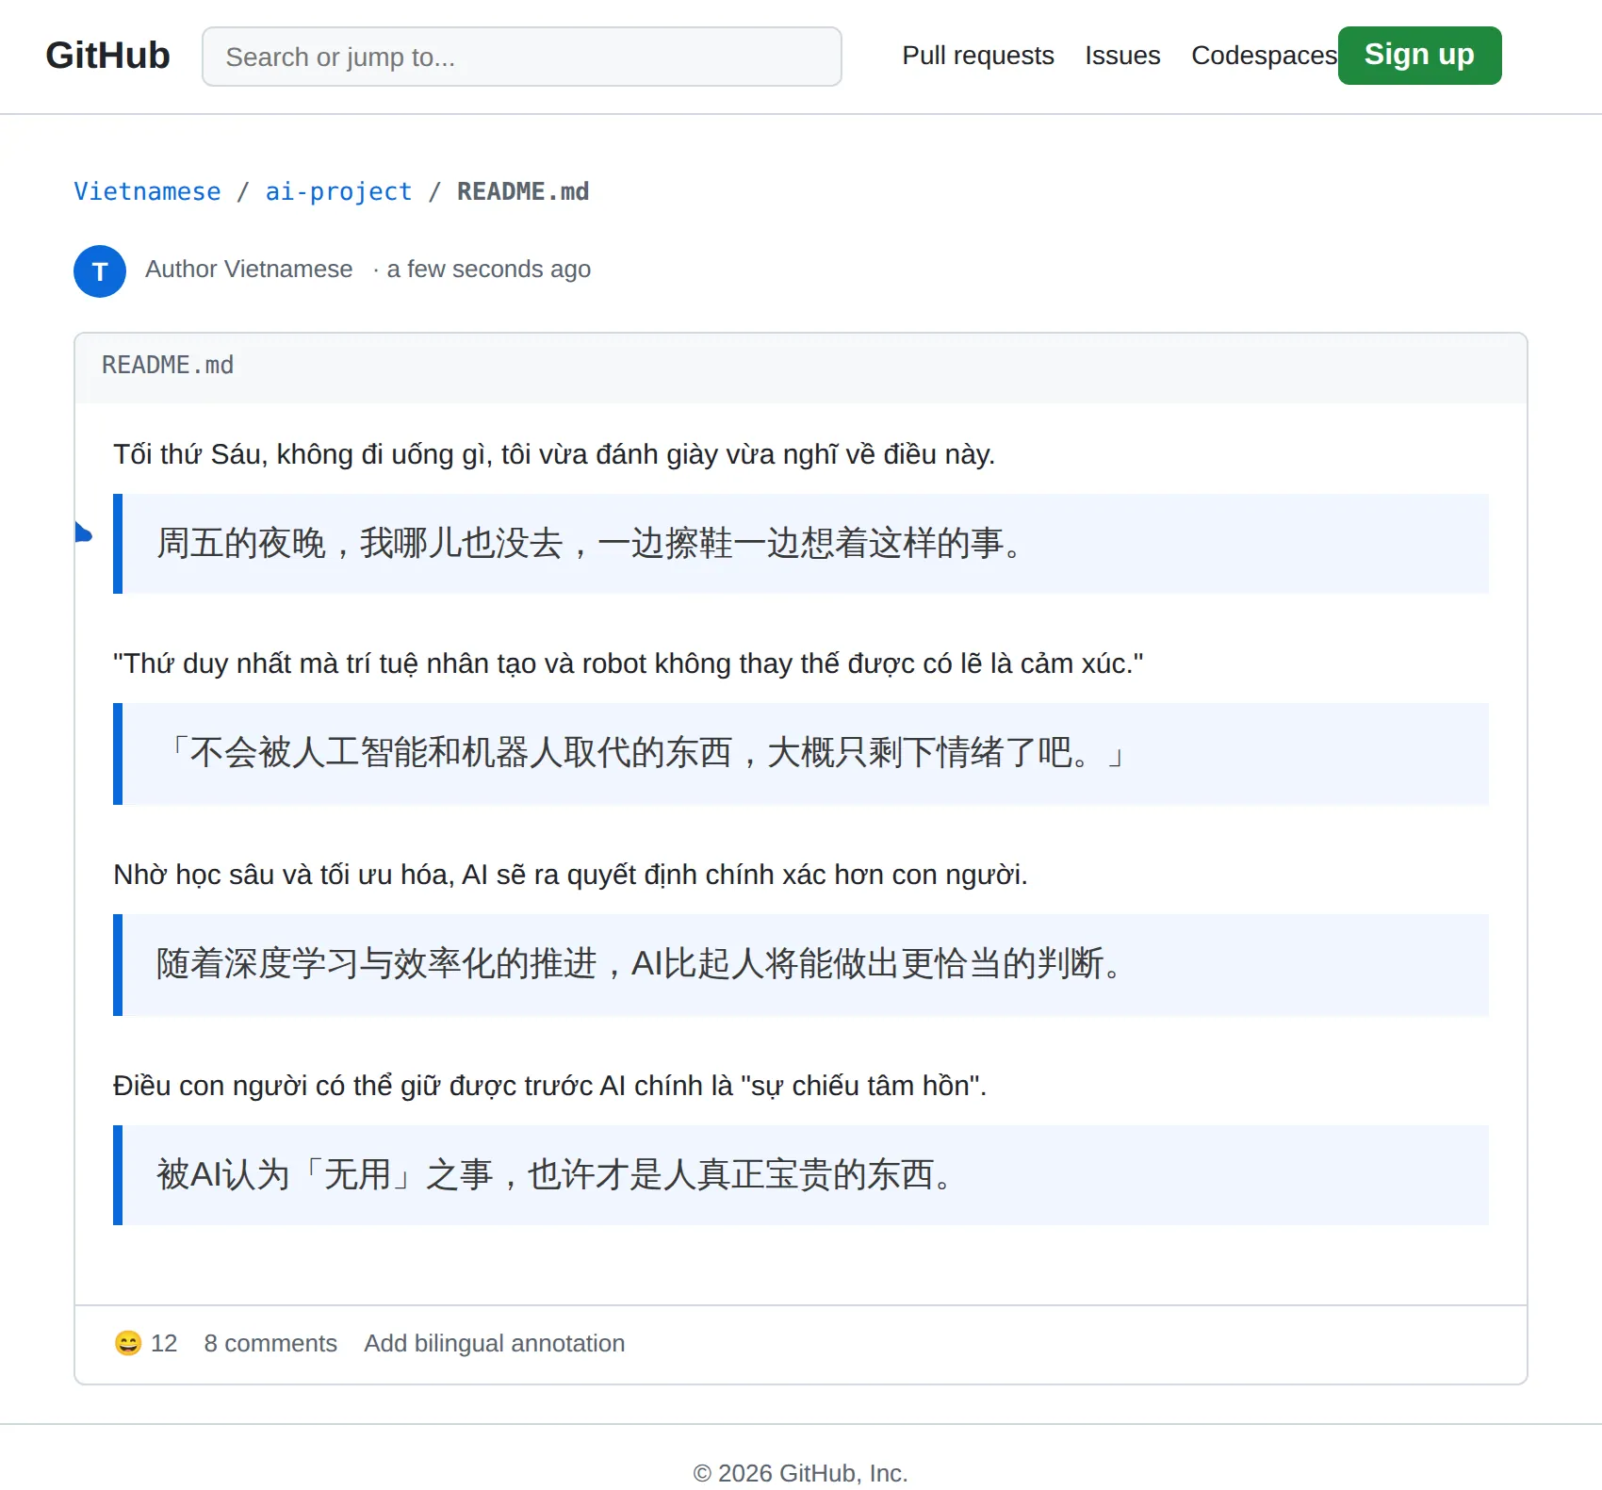This screenshot has width=1602, height=1490.
Task: Select the line starting Điều con người
Action: point(549,1086)
